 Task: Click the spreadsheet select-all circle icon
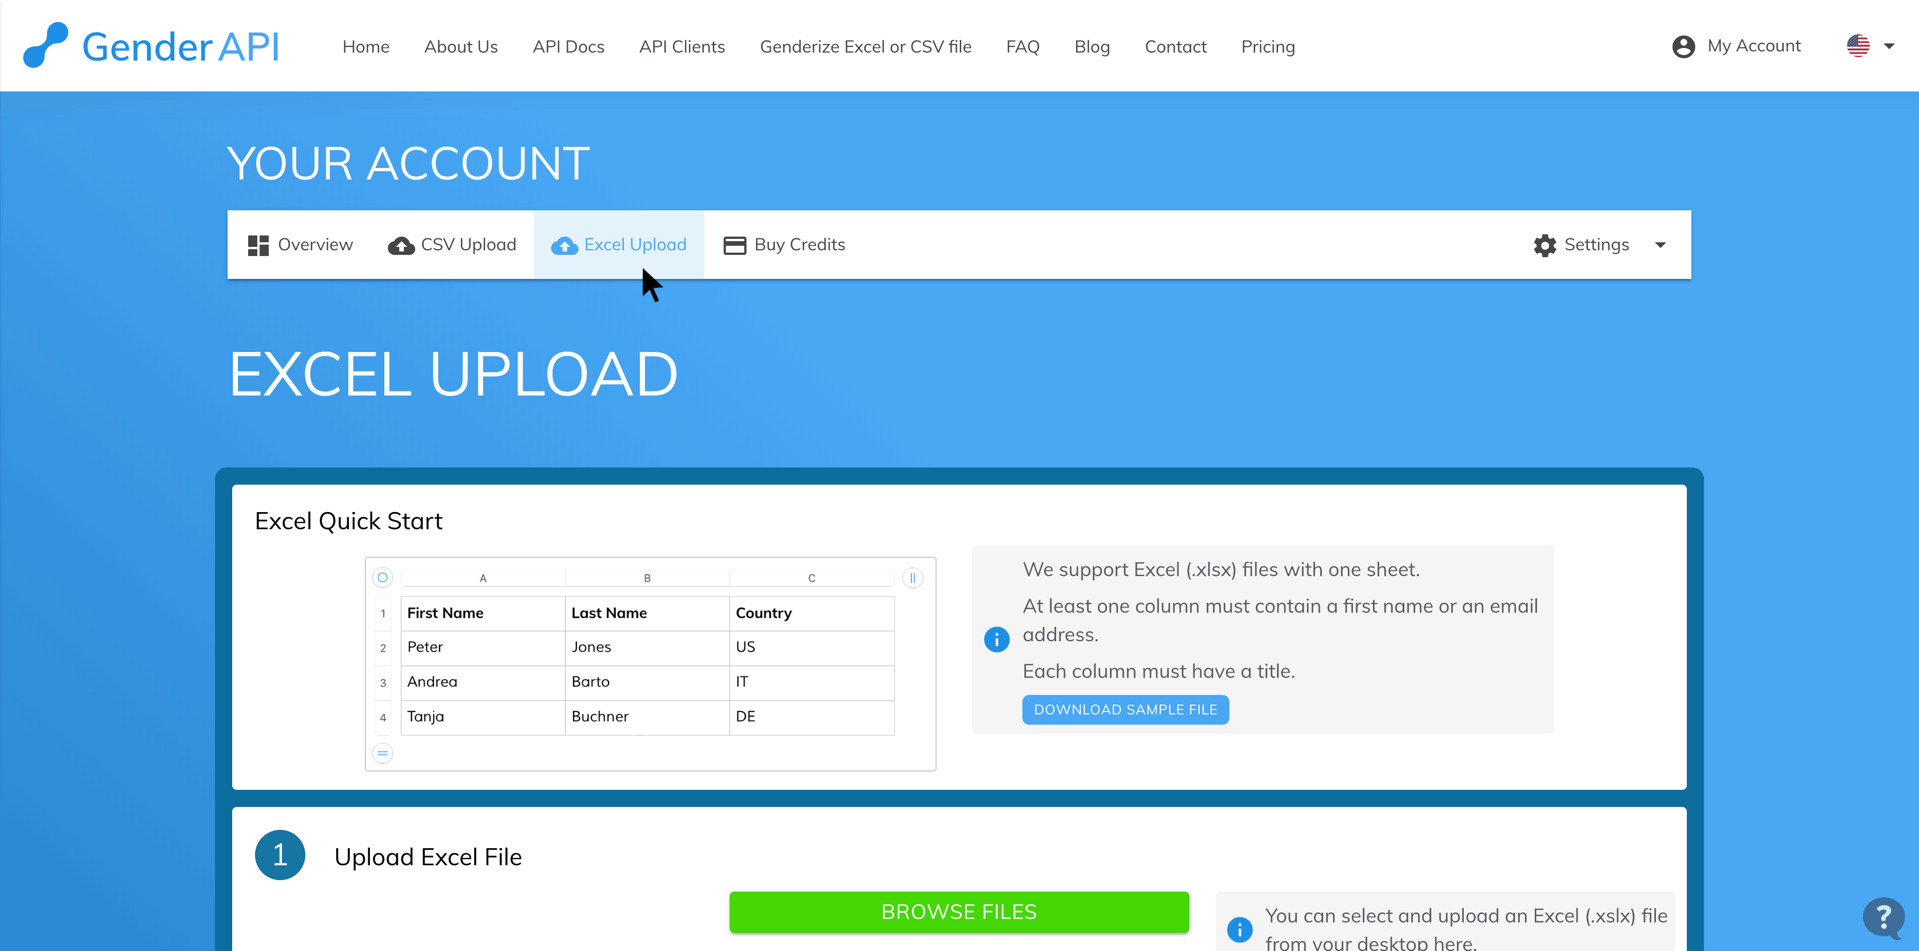coord(382,577)
